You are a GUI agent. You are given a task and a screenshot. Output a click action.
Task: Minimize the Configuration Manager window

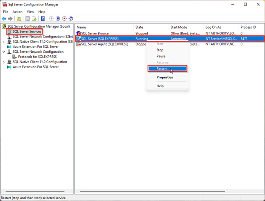pyautogui.click(x=233, y=4)
